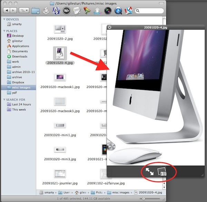This screenshot has width=207, height=202.
Task: Open the Wr app toolbar icon
Action: [x=66, y=11]
